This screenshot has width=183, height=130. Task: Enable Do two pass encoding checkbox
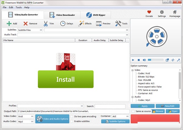coord(71,116)
